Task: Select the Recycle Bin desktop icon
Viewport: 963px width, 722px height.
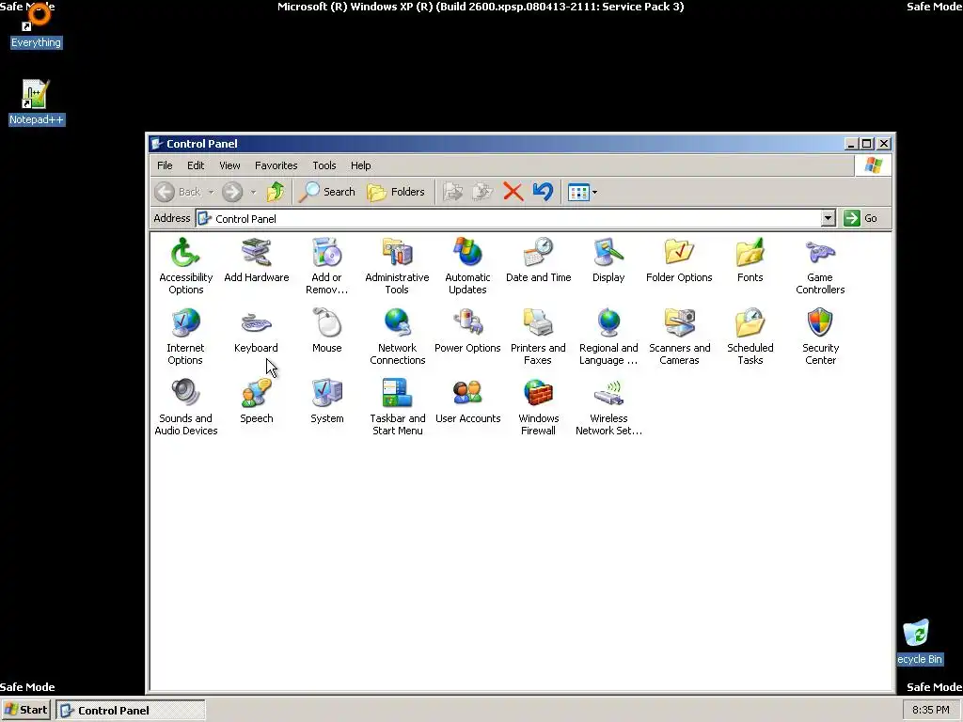Action: pyautogui.click(x=919, y=641)
